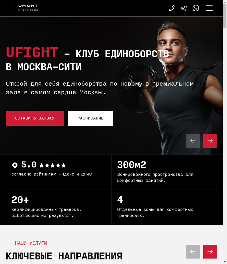Click the 300м2 statistic heading
The width and height of the screenshot is (227, 264).
coord(132,165)
